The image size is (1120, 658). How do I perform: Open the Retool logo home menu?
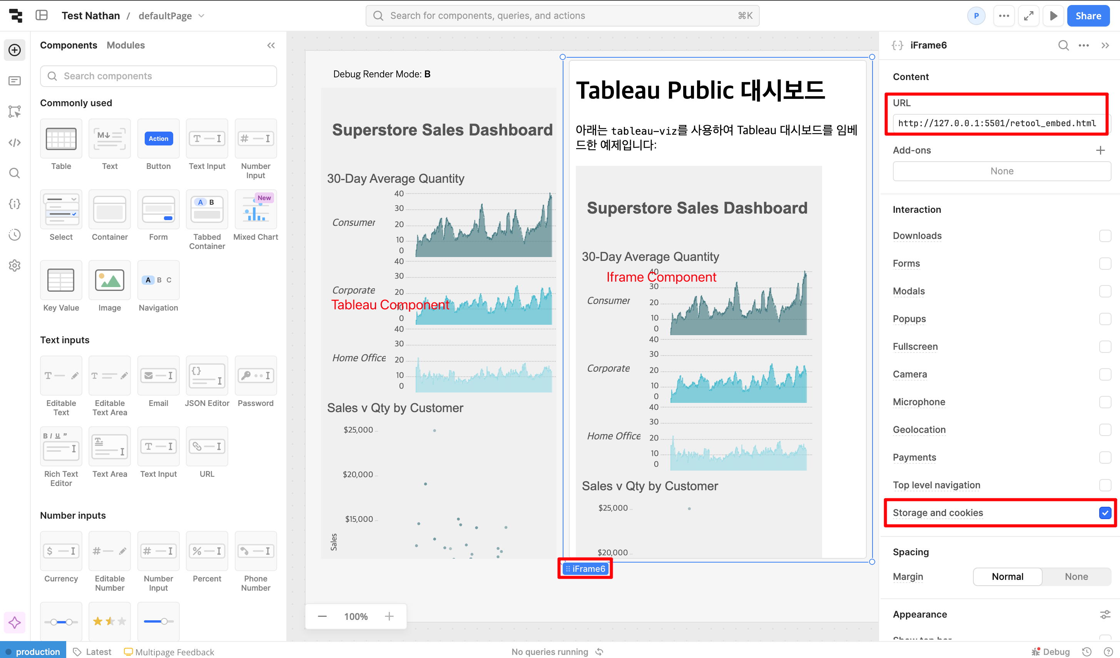coord(15,15)
